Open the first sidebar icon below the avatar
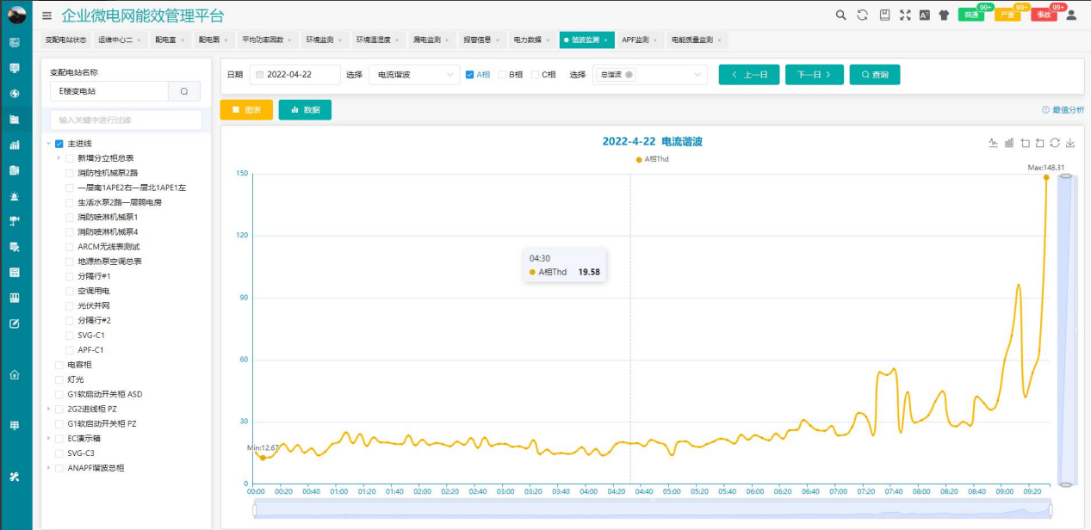 click(15, 42)
